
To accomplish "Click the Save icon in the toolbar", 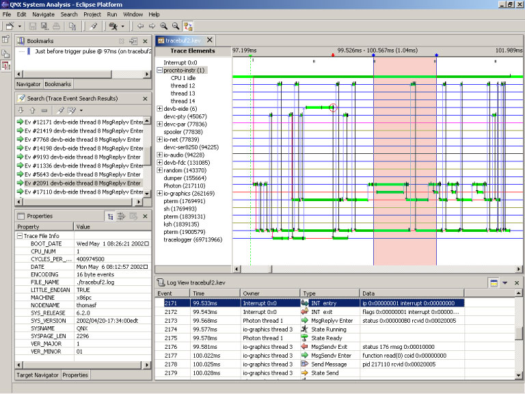I will [x=33, y=26].
